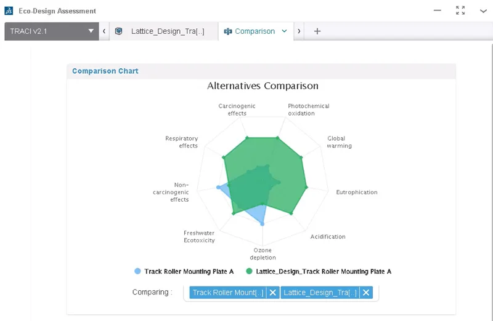This screenshot has width=493, height=321.
Task: Expand the Comparison tab chevron menu
Action: click(284, 31)
